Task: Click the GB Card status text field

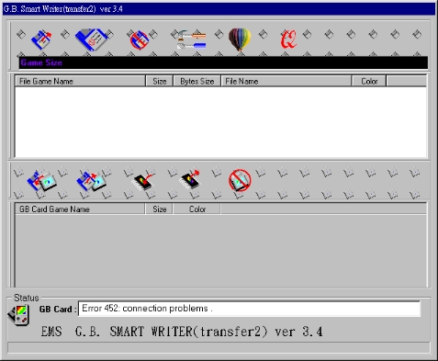Action: coord(250,309)
